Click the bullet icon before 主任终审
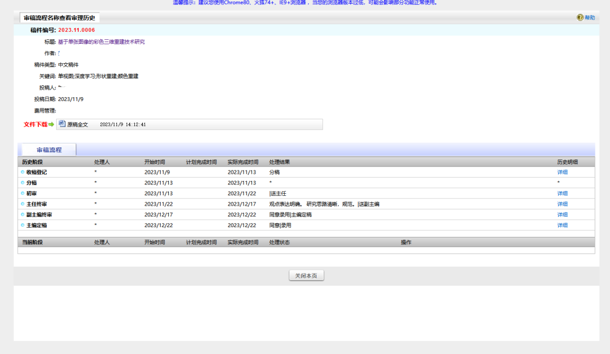The height and width of the screenshot is (354, 610). pos(23,204)
